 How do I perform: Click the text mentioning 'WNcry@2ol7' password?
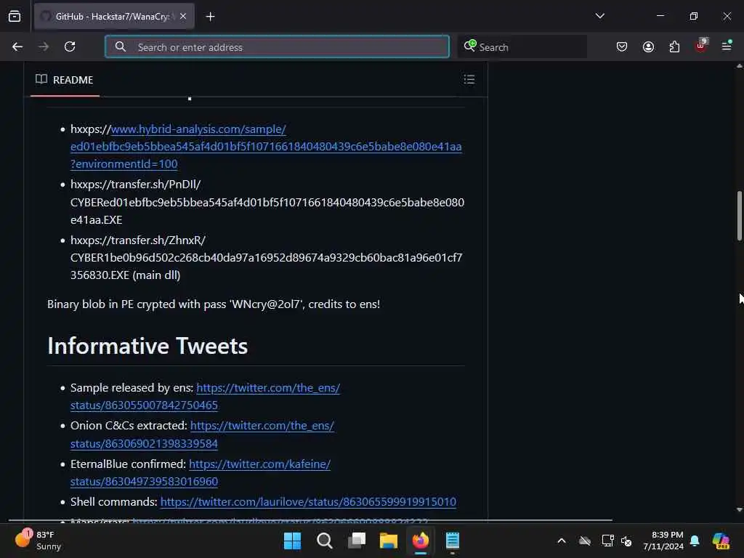[x=214, y=304]
